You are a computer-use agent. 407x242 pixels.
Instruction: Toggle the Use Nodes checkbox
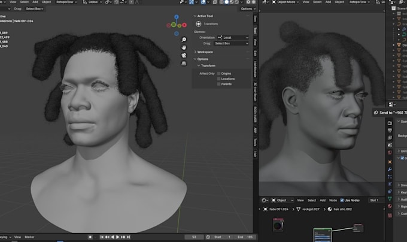[342, 200]
